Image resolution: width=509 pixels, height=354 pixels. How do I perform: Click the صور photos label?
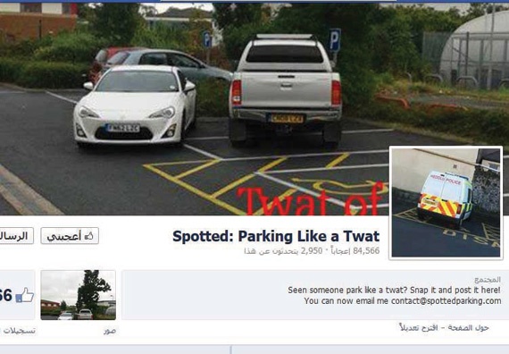[110, 331]
